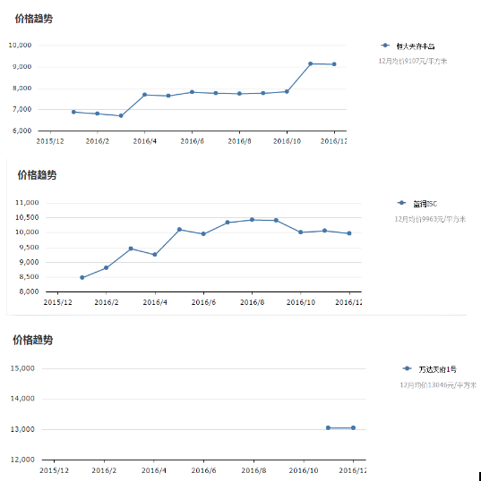Viewport: 481px width, 481px height.
Task: Toggle the 恒大天府半岛 series legend label
Action: [x=416, y=46]
